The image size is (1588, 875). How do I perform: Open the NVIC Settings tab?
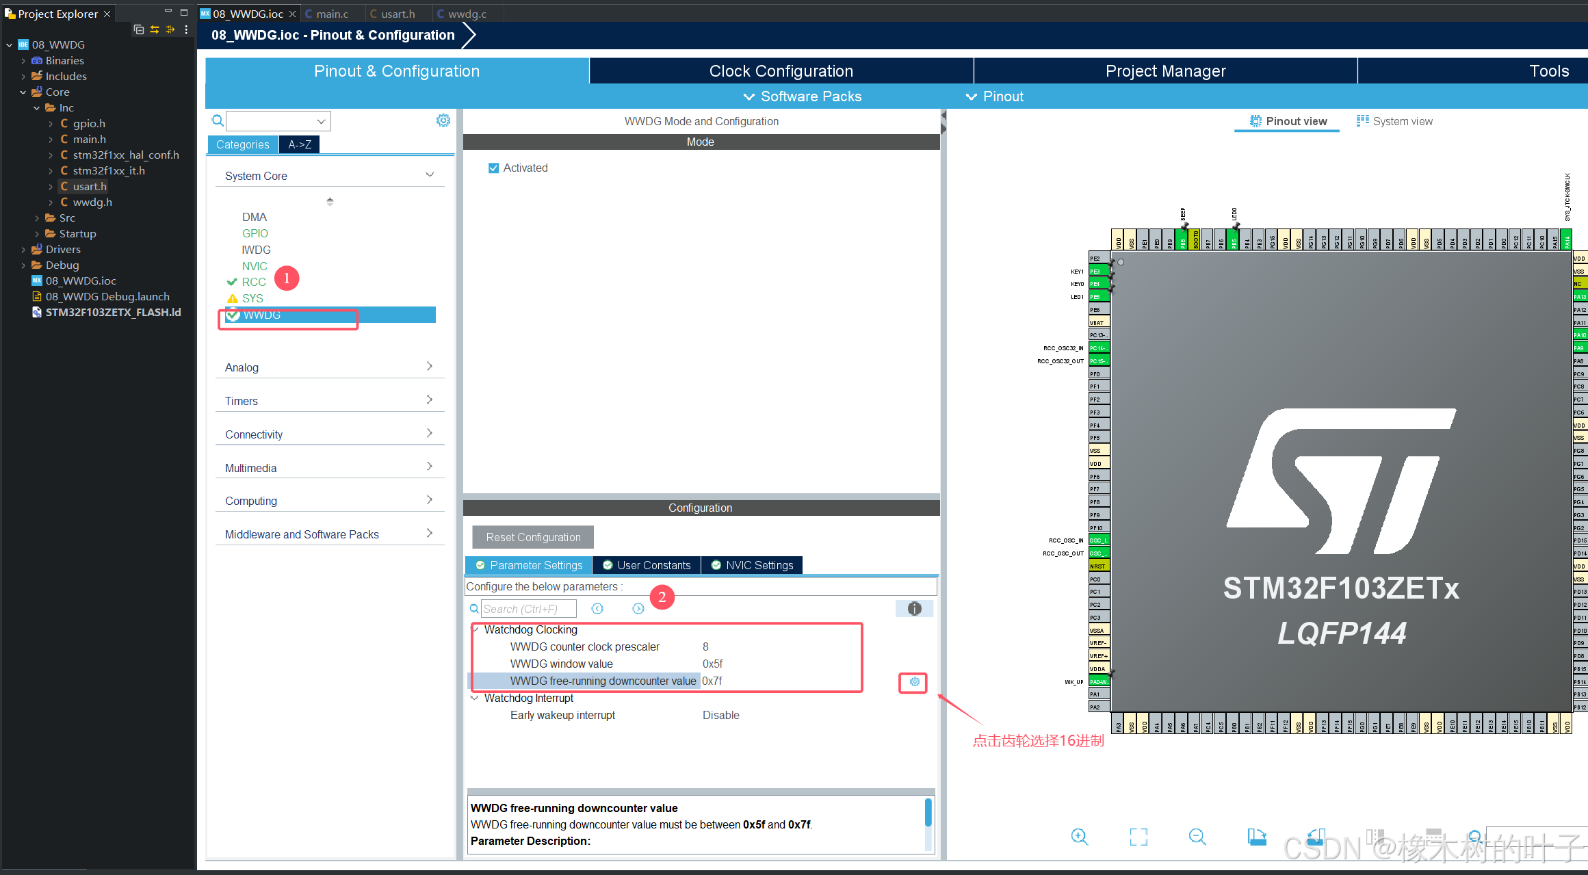coord(752,565)
